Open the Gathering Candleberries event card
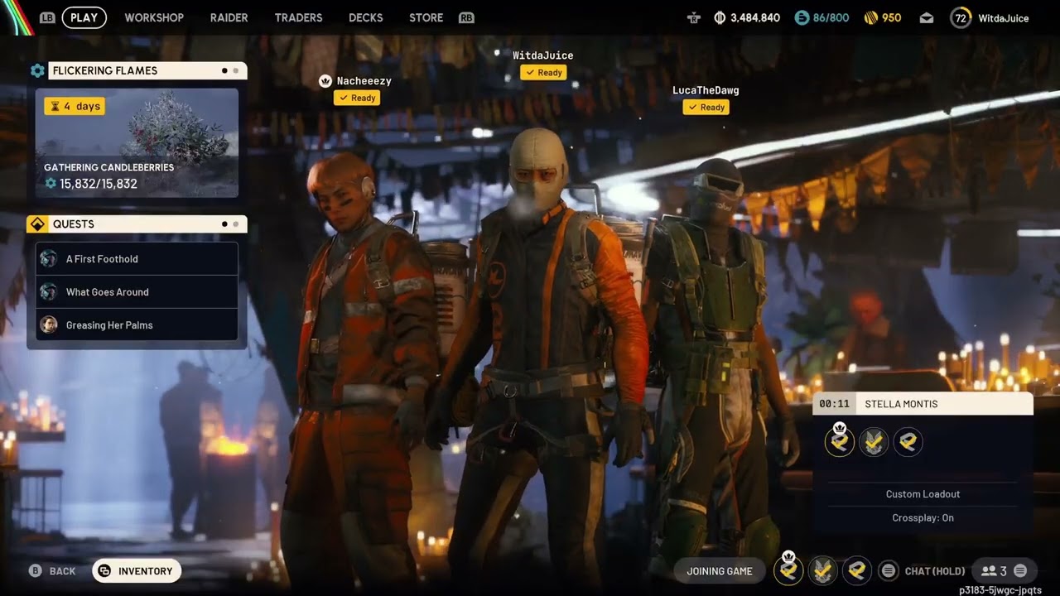The height and width of the screenshot is (596, 1060). tap(137, 143)
